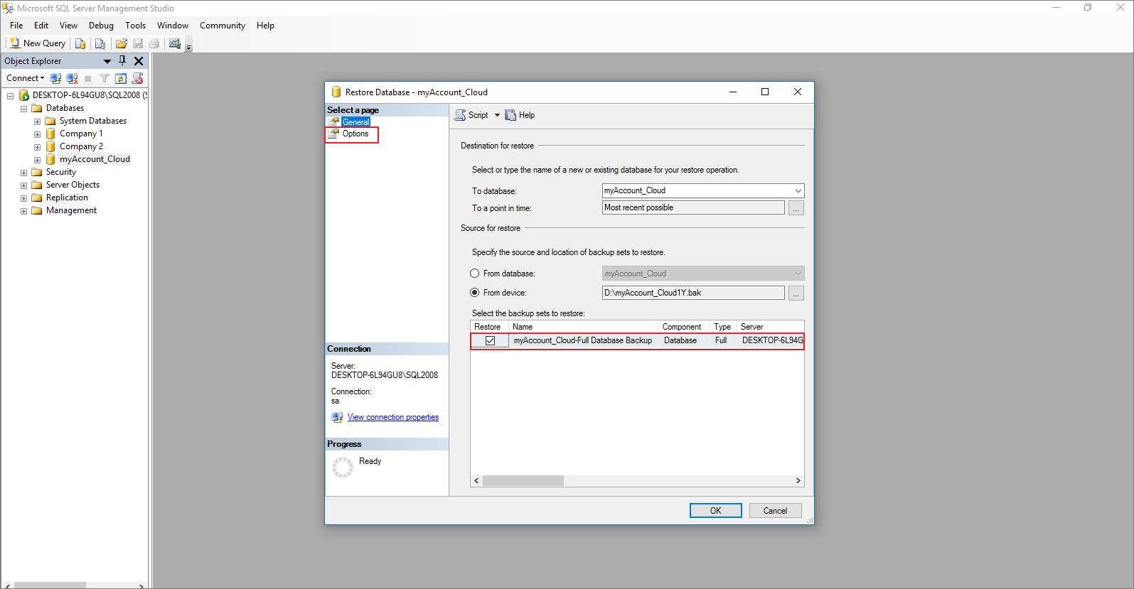Click the Database Engine Query icon

[80, 43]
